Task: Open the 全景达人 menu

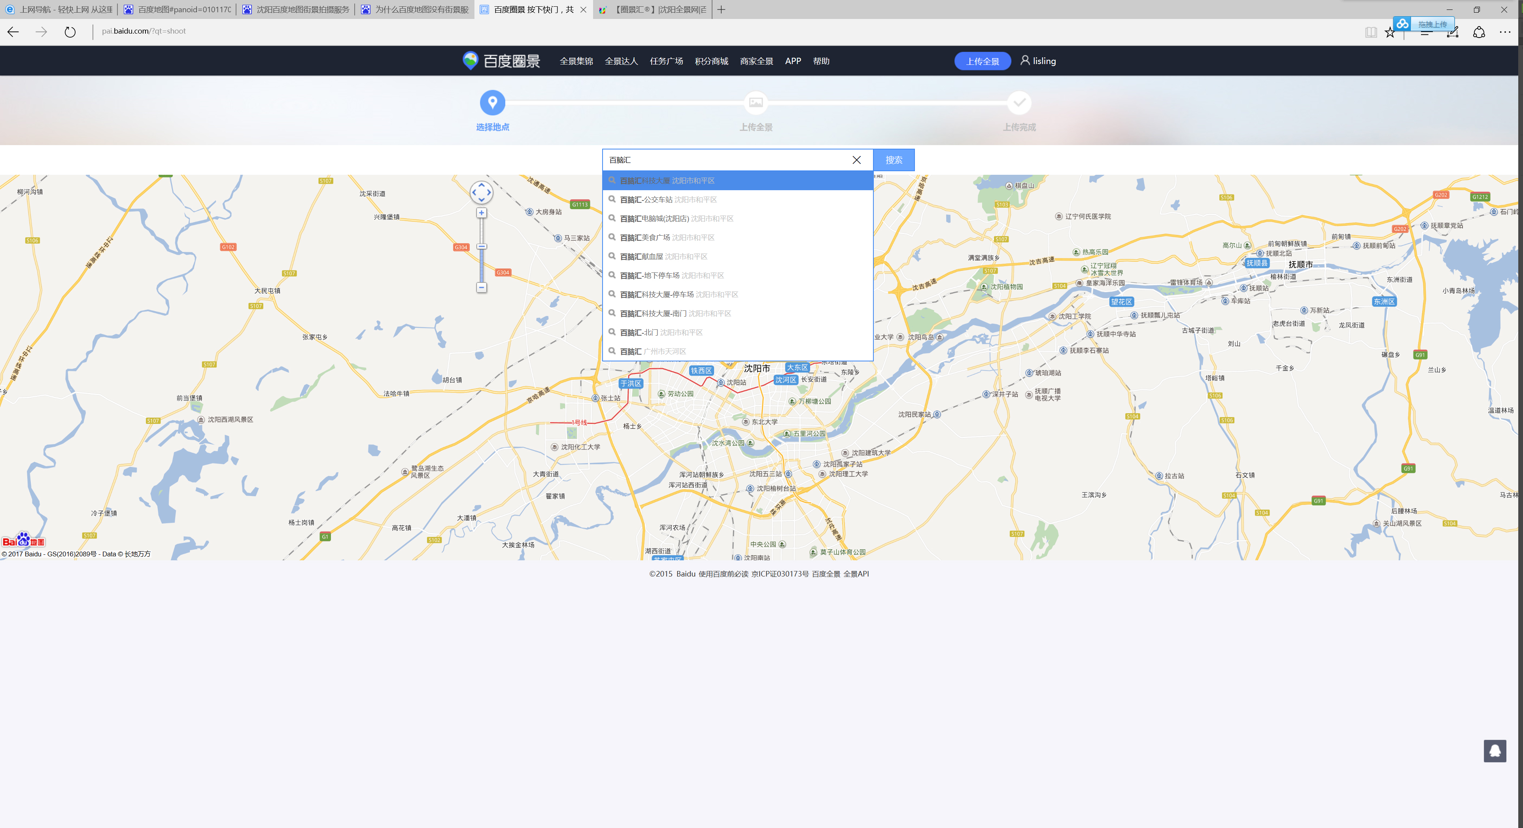Action: pyautogui.click(x=621, y=61)
